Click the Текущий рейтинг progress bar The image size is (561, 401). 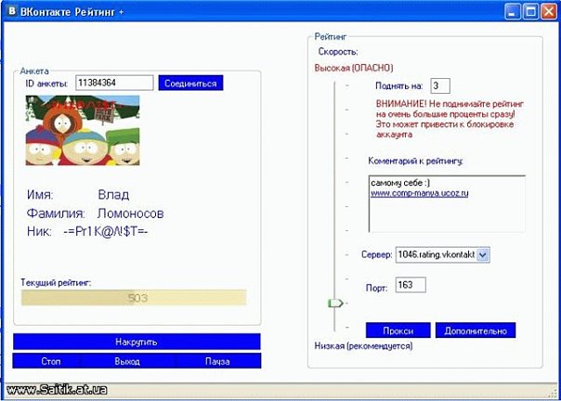pos(134,297)
